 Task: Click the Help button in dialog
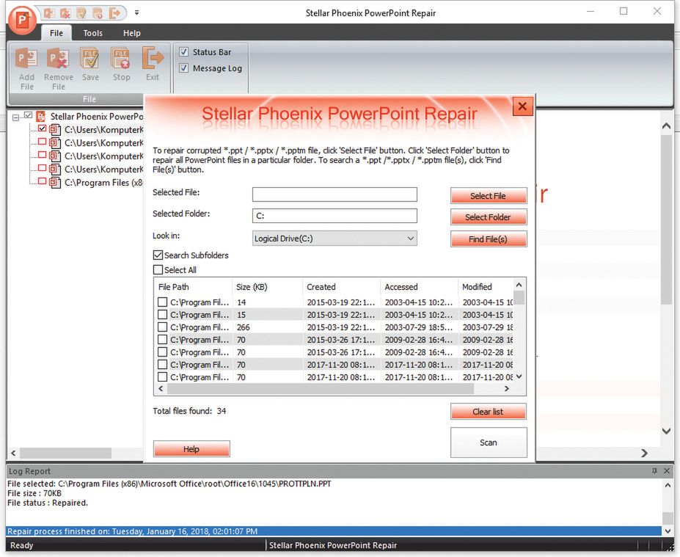(x=191, y=449)
